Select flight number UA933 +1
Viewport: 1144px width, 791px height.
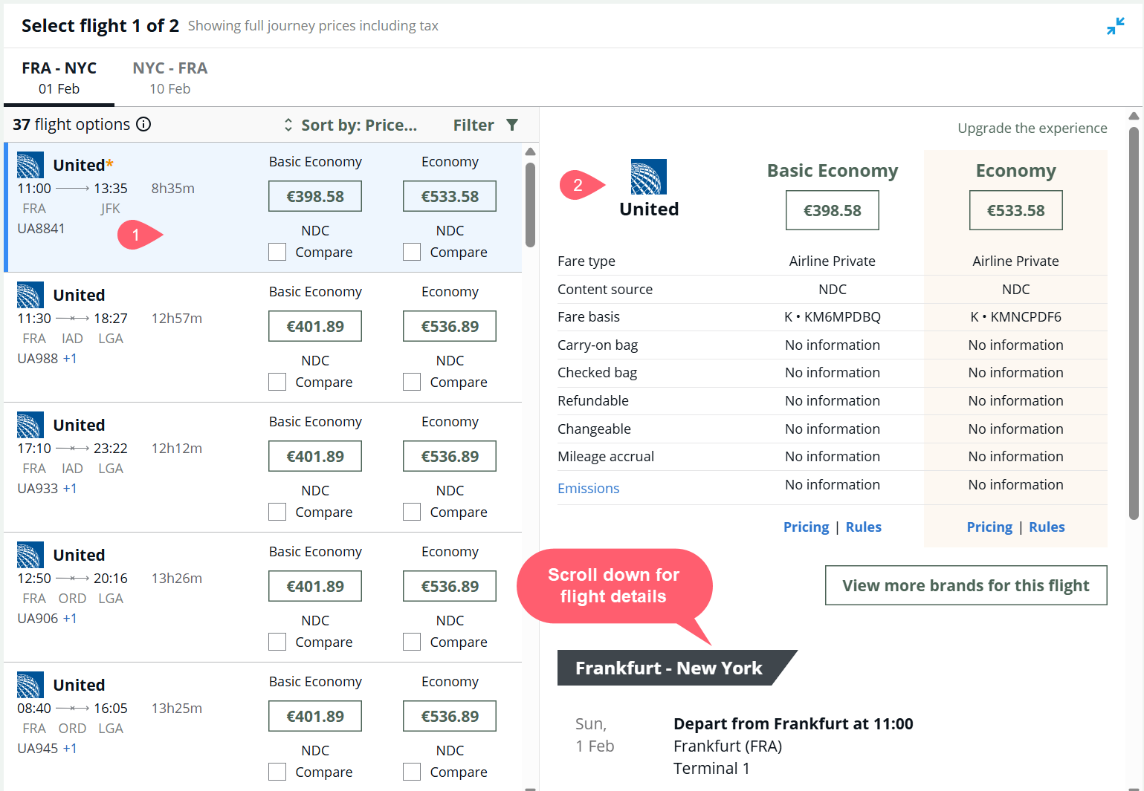(47, 488)
